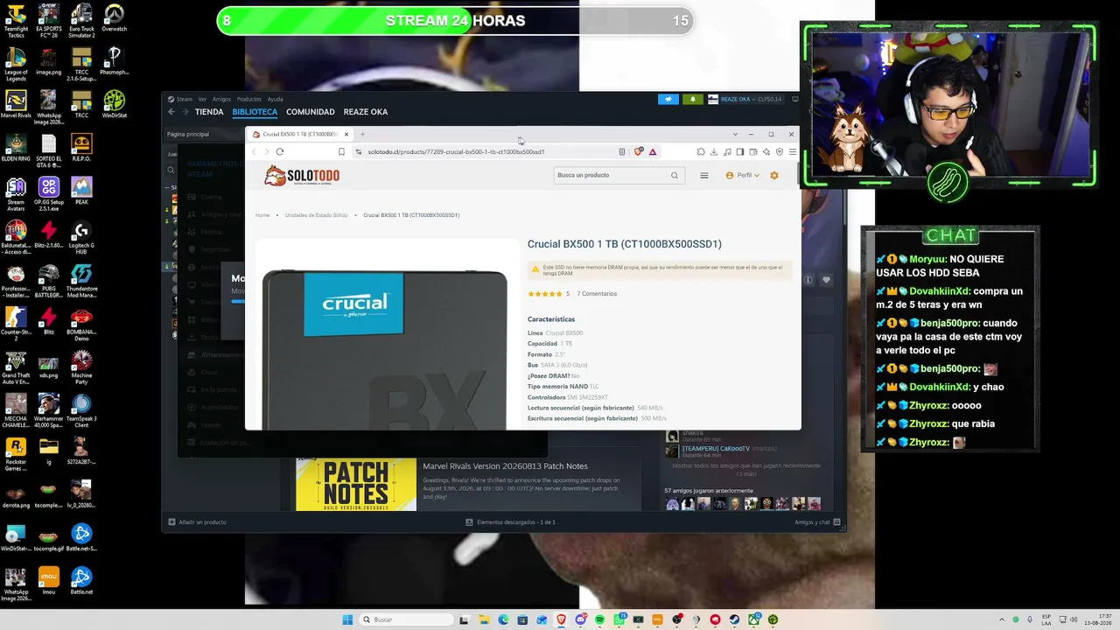Open Microsoft Edge from the taskbar
This screenshot has width=1120, height=630.
pos(503,619)
